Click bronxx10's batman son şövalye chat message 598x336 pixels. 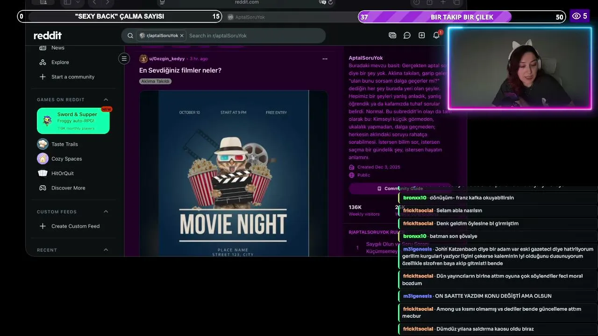click(x=498, y=236)
